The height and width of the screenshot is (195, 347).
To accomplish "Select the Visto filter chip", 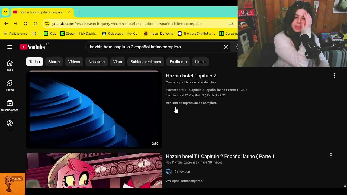I will [x=118, y=62].
